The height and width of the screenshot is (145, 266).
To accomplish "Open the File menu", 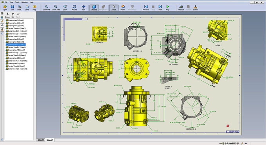I will click(x=6, y=2).
